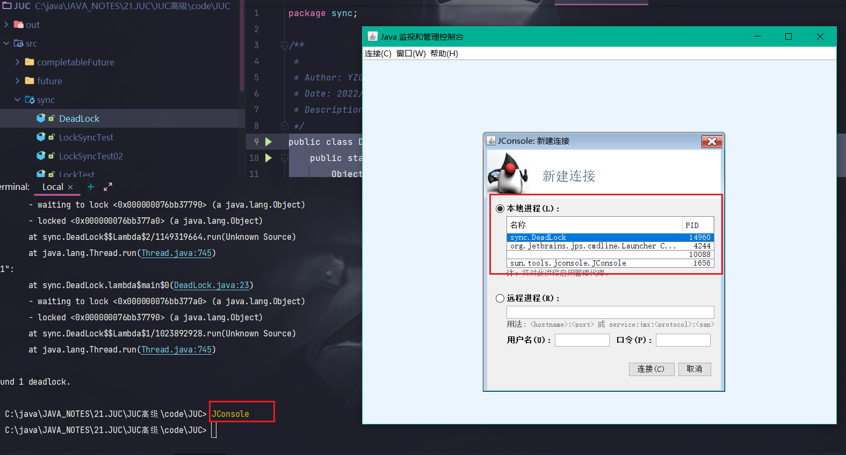Image resolution: width=846 pixels, height=455 pixels.
Task: Minimize the Java console window
Action: [757, 36]
